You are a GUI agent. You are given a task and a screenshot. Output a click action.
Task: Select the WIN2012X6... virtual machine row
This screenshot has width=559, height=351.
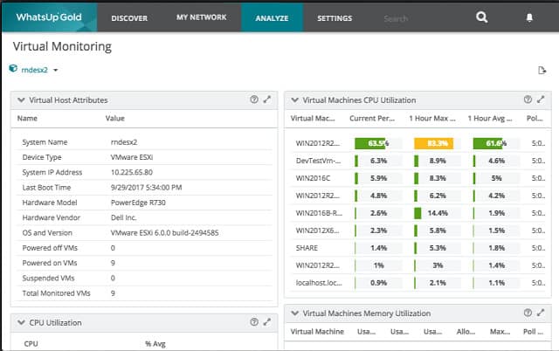tap(418, 231)
